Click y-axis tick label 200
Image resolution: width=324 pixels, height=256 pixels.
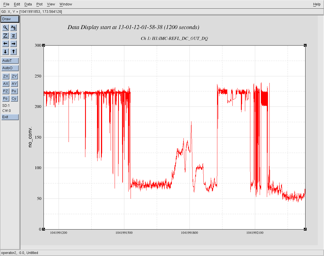[x=38, y=107]
